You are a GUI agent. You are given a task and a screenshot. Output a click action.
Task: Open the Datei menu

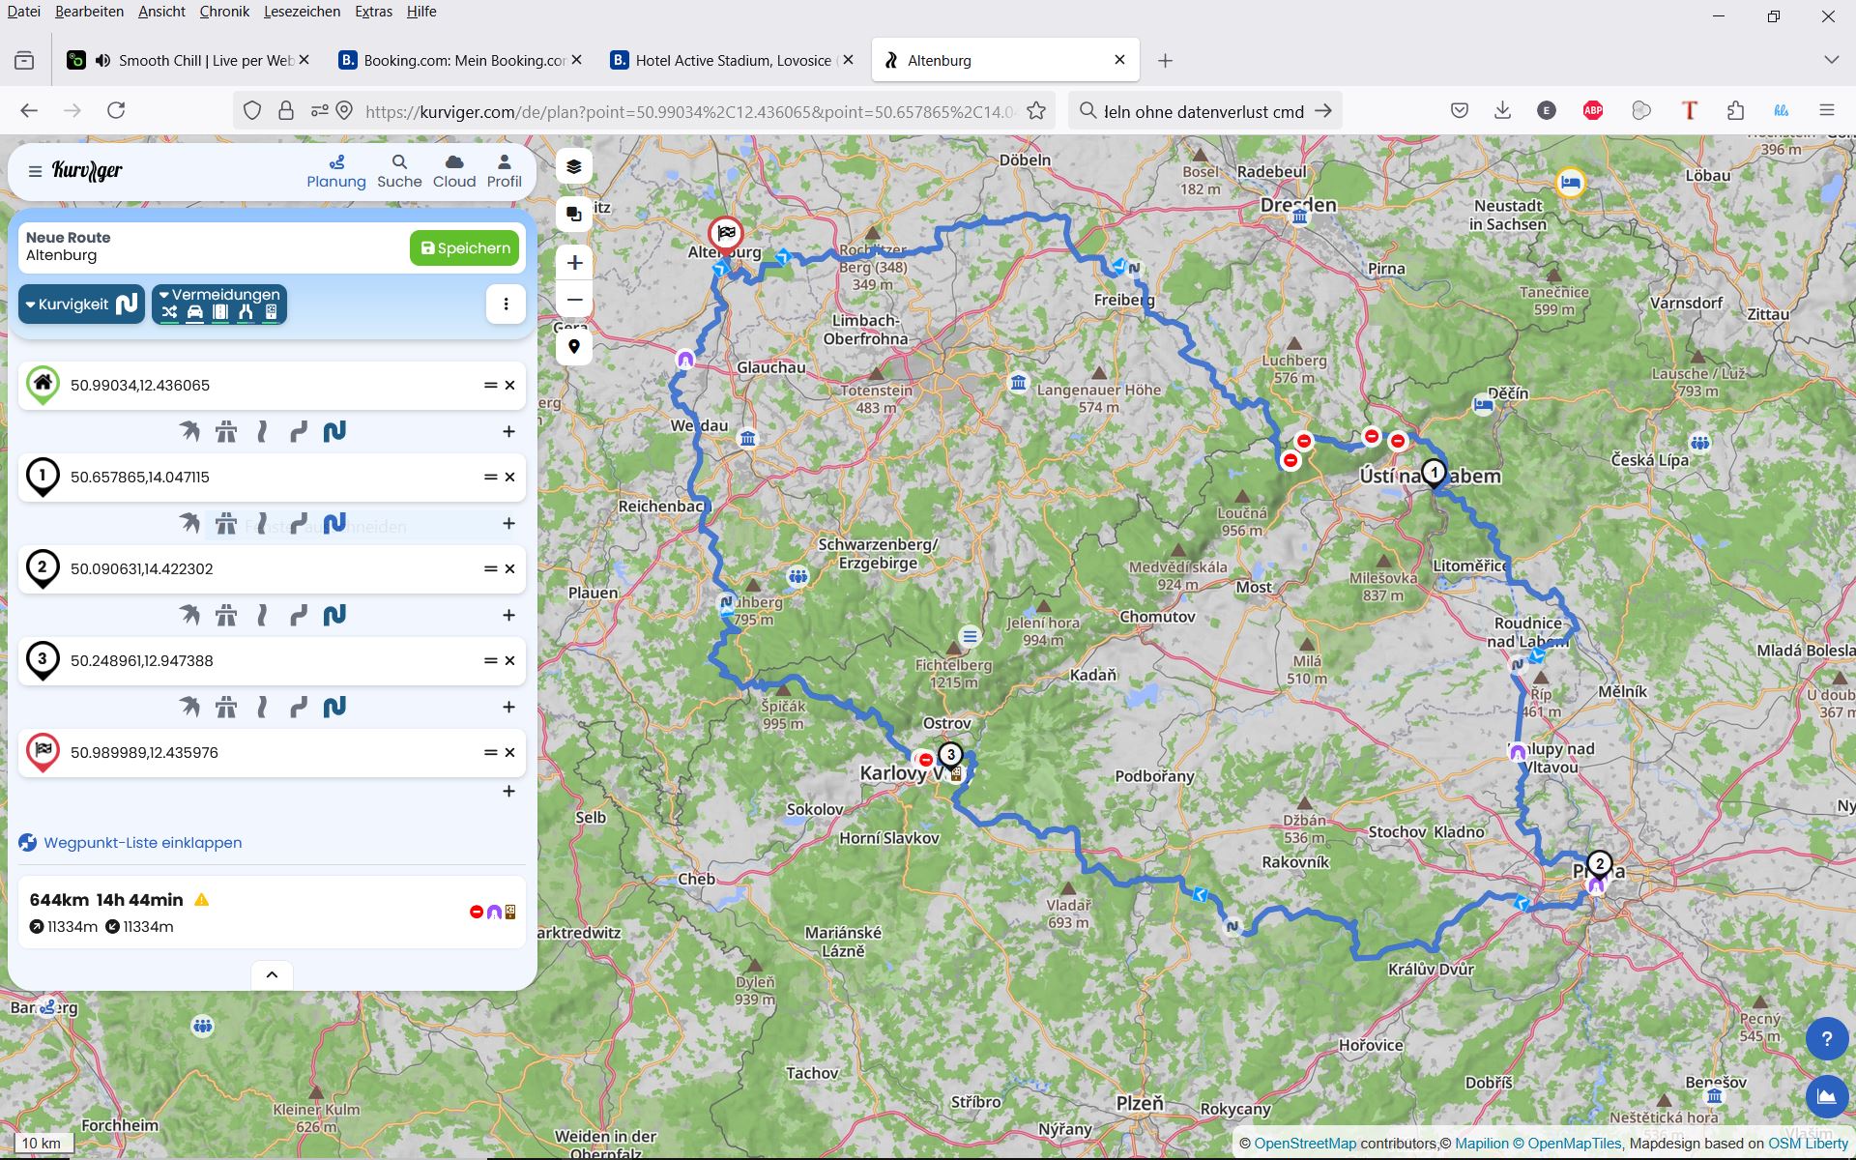tap(23, 12)
